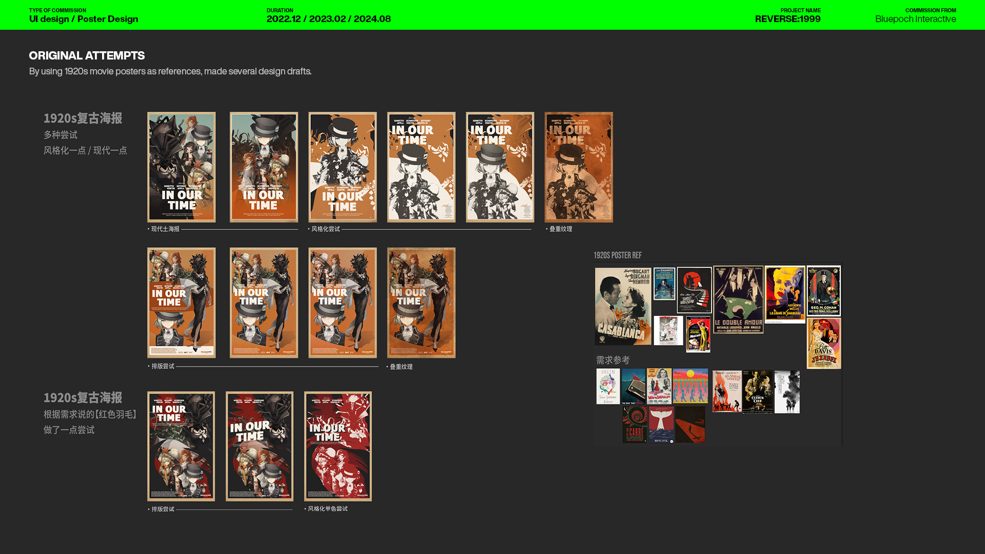Click the 风格化单色尝试 caption
The height and width of the screenshot is (554, 985).
[328, 509]
